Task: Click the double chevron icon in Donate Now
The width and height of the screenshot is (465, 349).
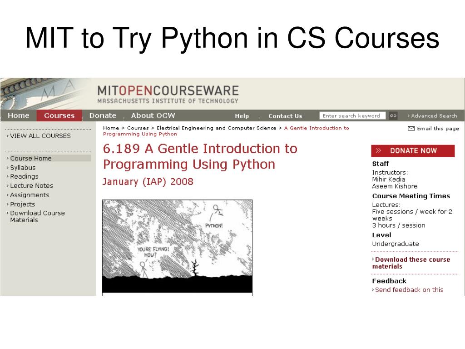Action: (378, 151)
